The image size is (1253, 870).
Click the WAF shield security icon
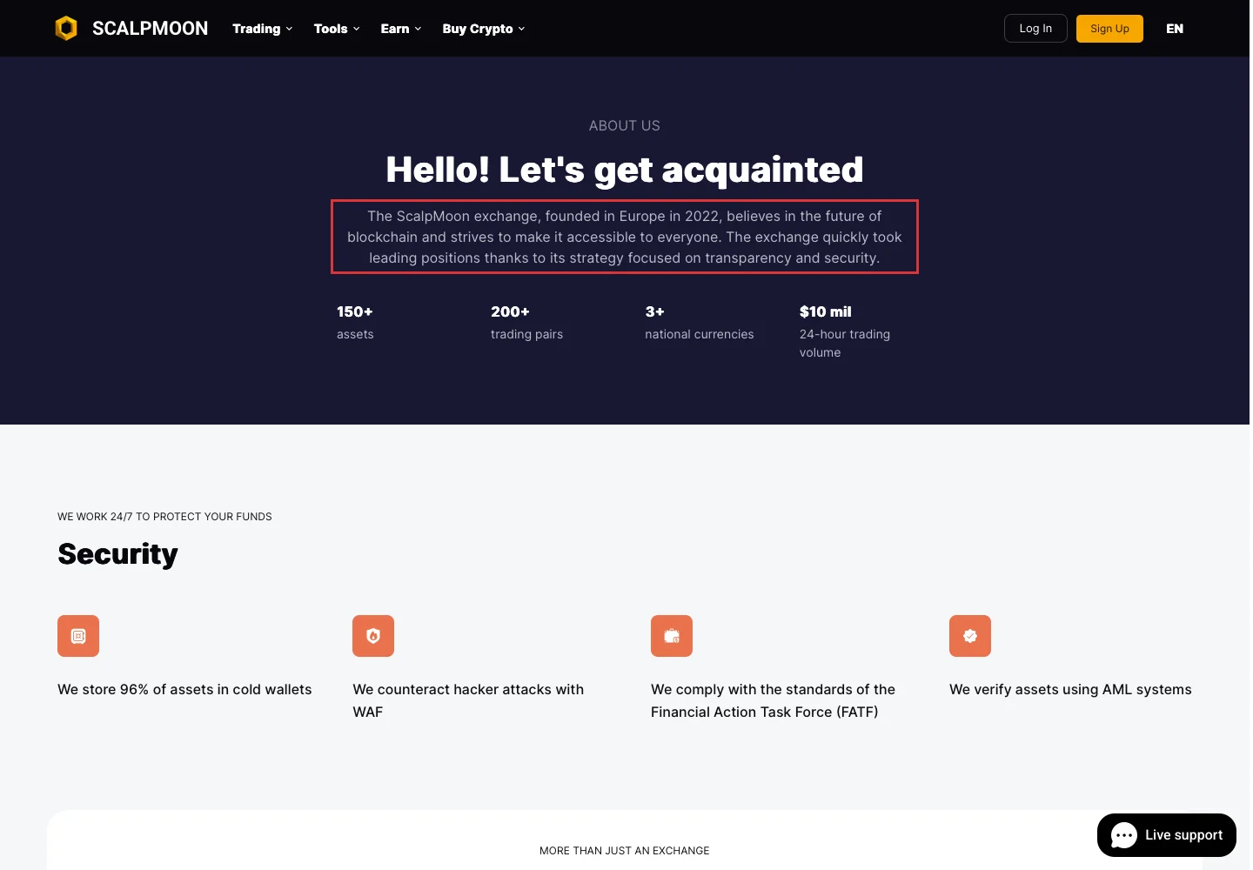coord(373,636)
